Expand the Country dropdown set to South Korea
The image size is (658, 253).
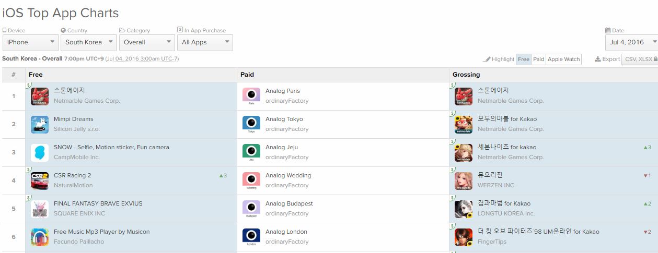pos(88,42)
